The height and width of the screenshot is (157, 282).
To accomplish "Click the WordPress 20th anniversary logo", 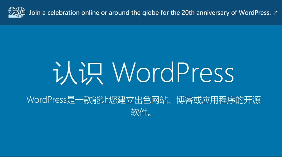I will 17,12.
